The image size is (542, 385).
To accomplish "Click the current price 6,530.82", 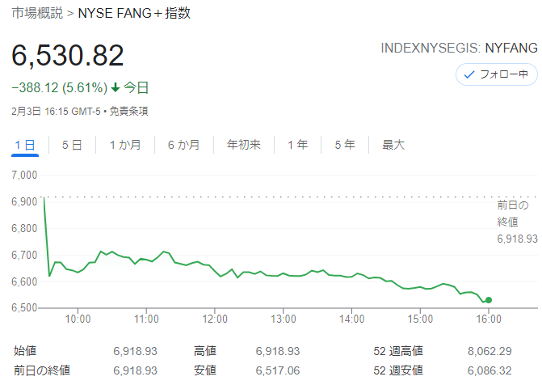I will pyautogui.click(x=68, y=55).
